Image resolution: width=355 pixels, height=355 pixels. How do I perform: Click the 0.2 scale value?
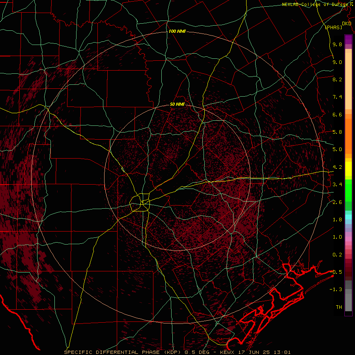(337, 255)
